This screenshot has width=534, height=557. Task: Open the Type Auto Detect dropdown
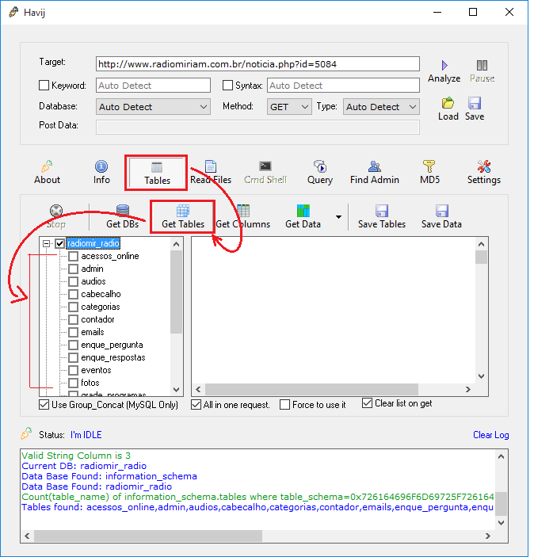click(x=381, y=107)
